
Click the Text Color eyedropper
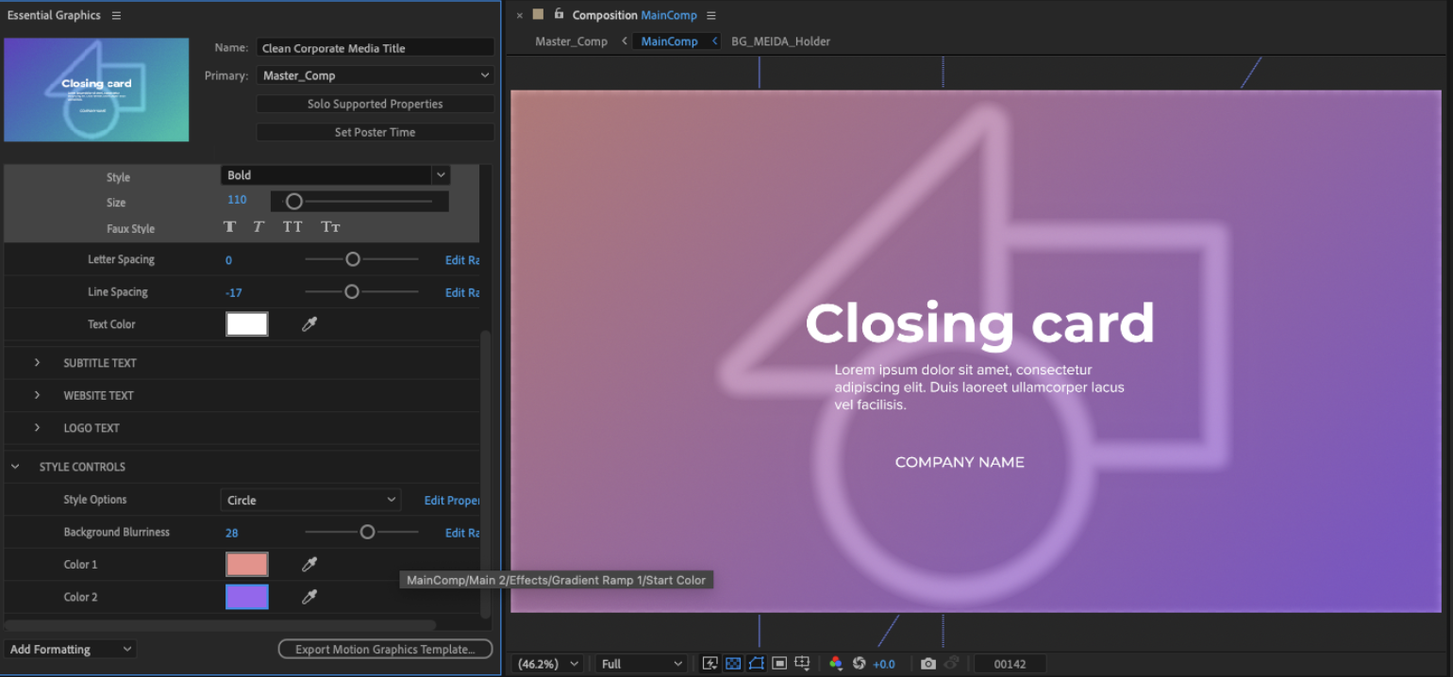(309, 324)
